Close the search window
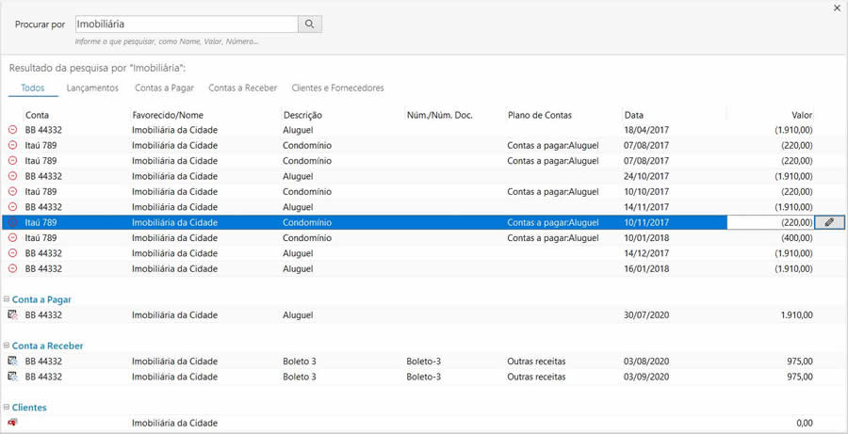This screenshot has width=848, height=434. tap(837, 8)
